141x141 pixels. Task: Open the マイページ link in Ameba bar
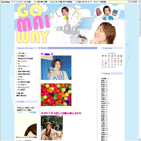pos(14,2)
